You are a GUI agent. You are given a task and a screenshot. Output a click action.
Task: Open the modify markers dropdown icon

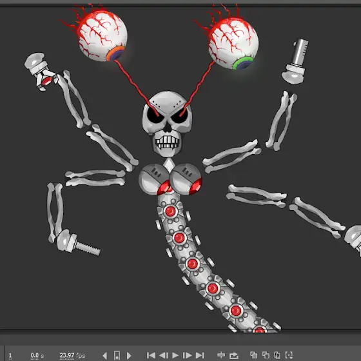289,355
